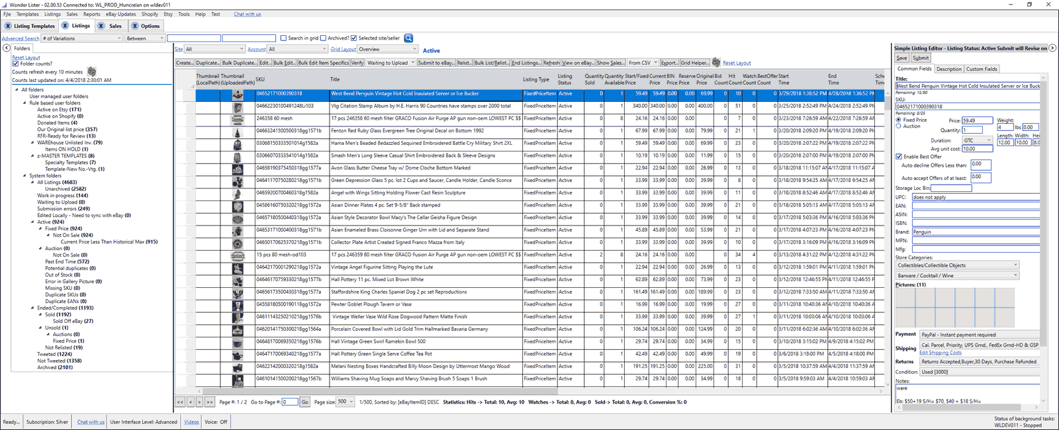Open the eBay Updates menu
The height and width of the screenshot is (430, 1059).
tap(120, 14)
